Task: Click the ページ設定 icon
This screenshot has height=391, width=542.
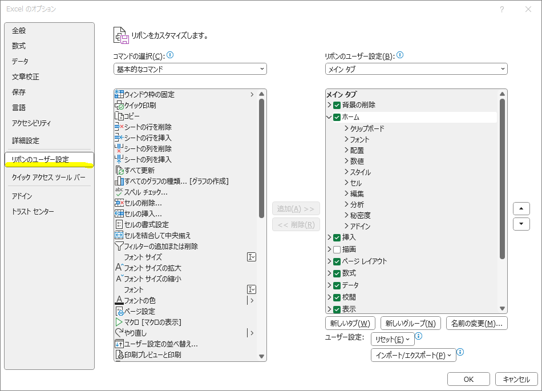Action: pos(119,311)
